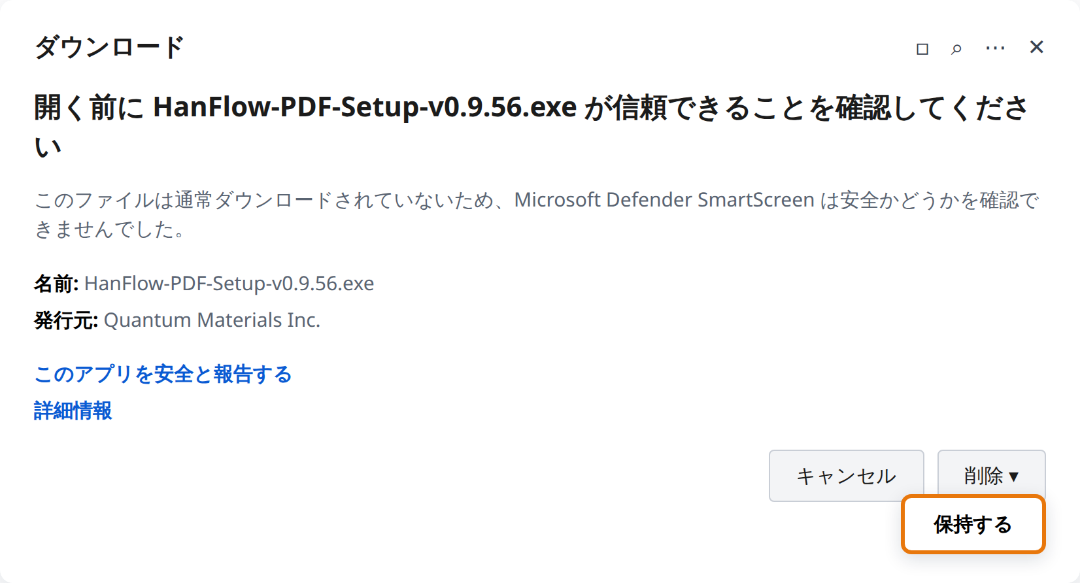1080x583 pixels.
Task: Select the file name next to 名前:
Action: [x=229, y=284]
